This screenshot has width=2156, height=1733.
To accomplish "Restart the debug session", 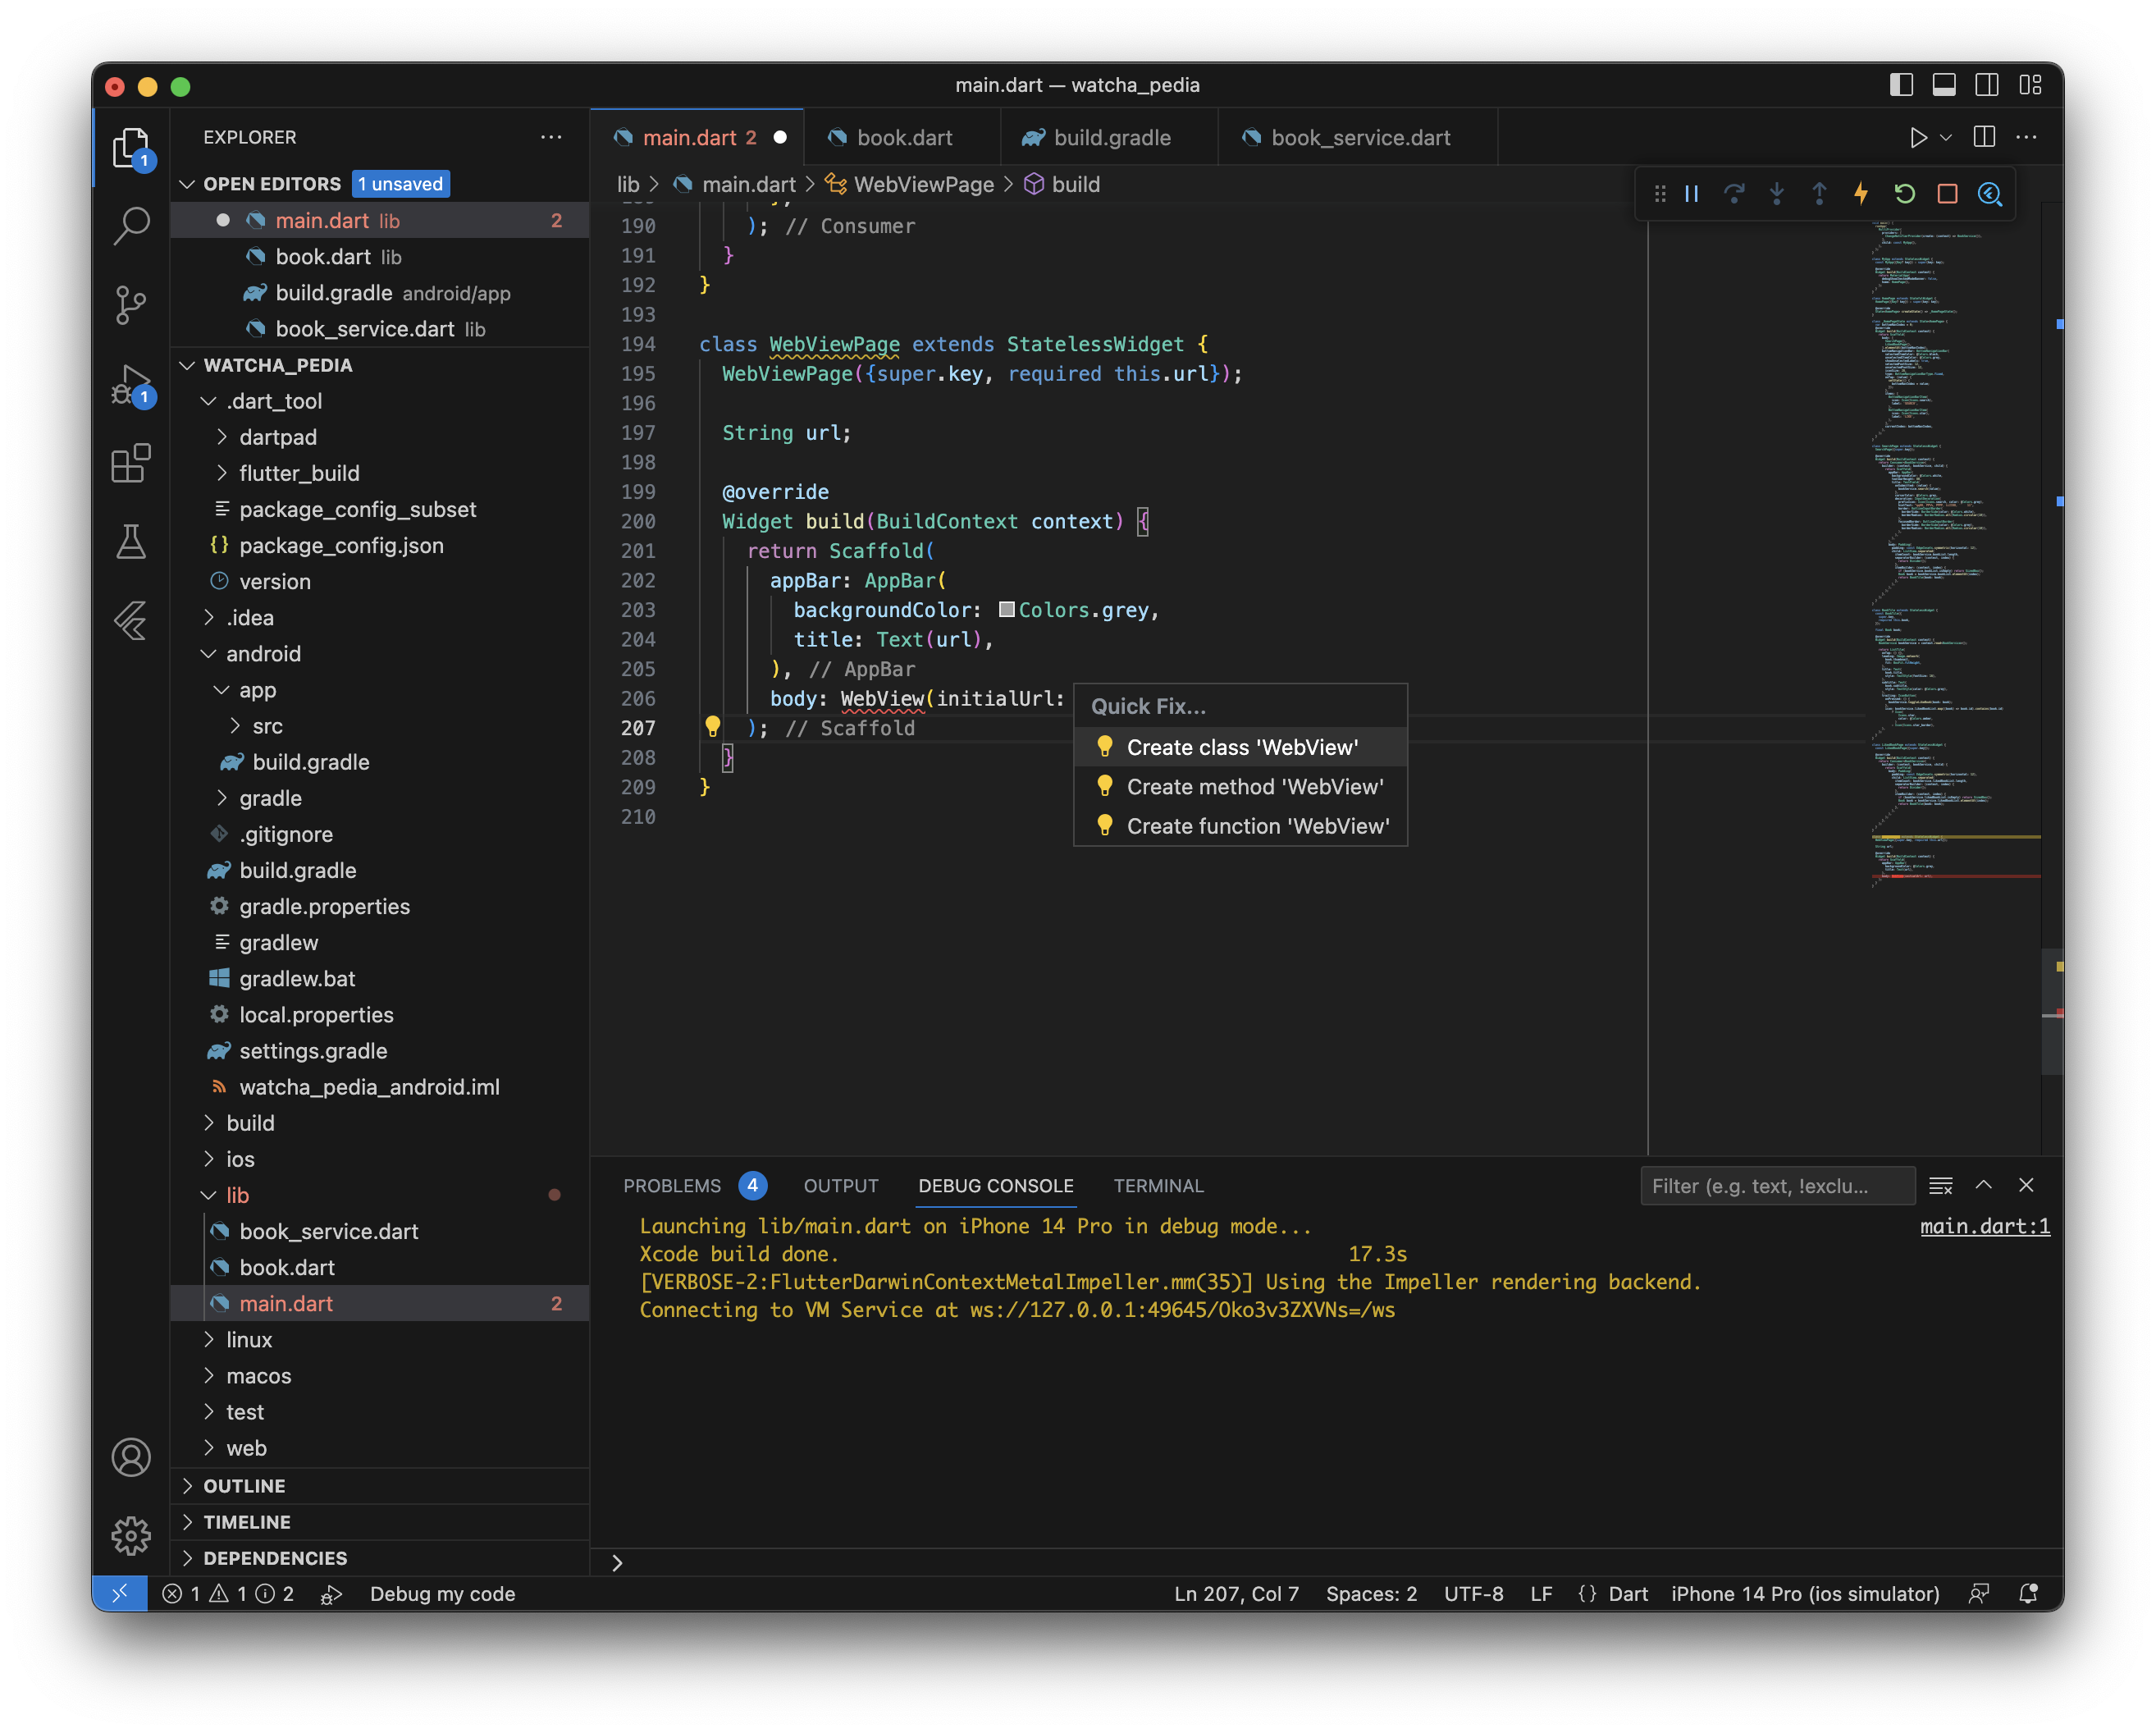I will point(1905,194).
